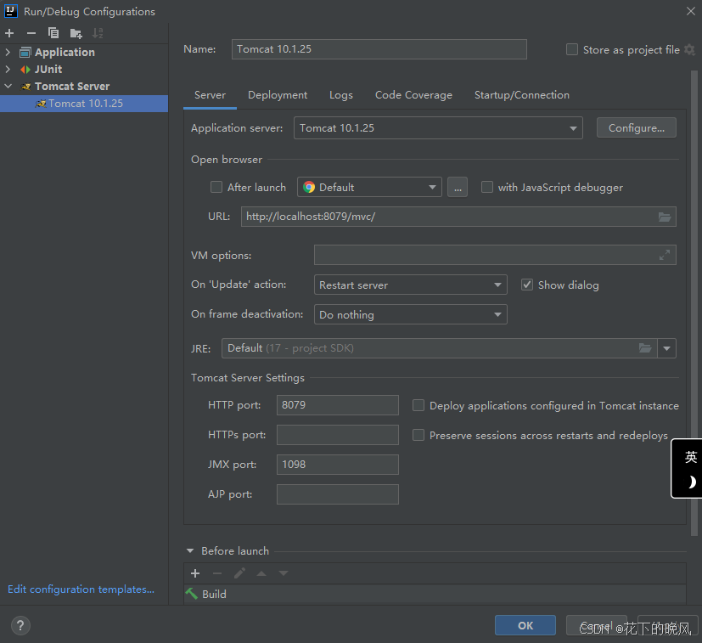This screenshot has width=702, height=643.
Task: Open On 'Update' action dropdown
Action: 410,285
